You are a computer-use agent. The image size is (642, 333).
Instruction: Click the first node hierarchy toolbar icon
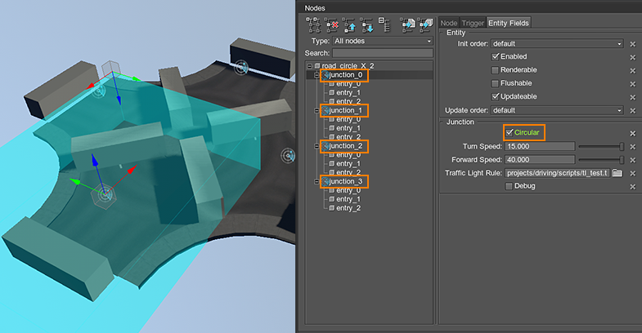314,24
